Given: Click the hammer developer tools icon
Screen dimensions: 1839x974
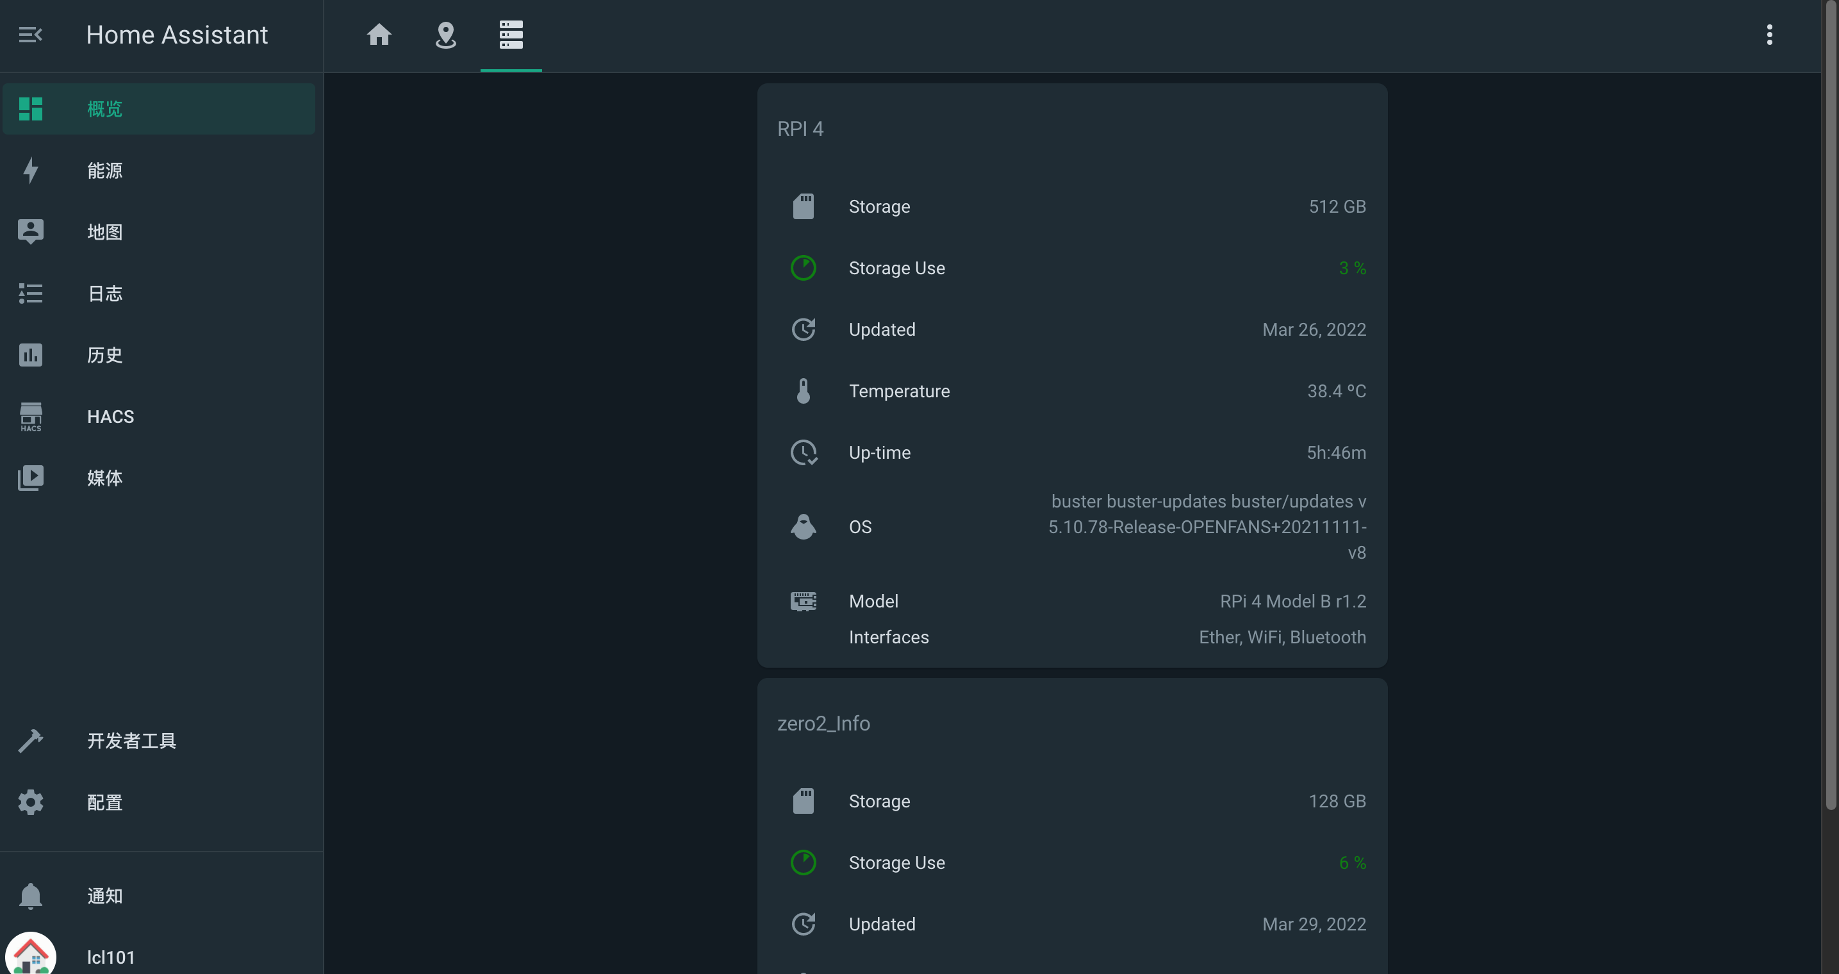Looking at the screenshot, I should click(x=31, y=741).
